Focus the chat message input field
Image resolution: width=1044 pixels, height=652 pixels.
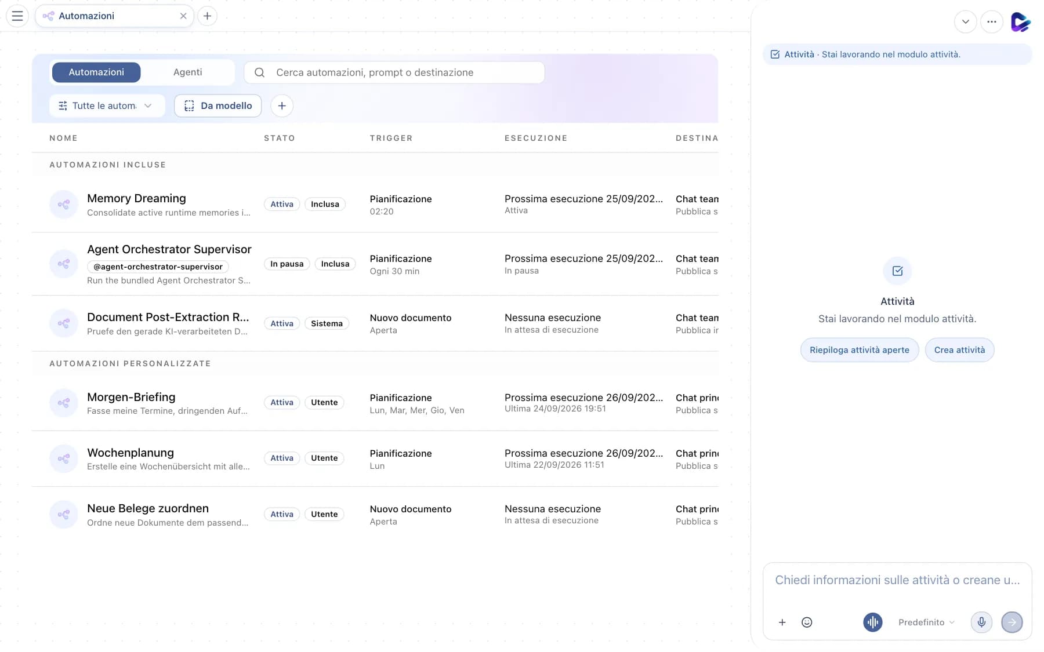click(x=897, y=580)
